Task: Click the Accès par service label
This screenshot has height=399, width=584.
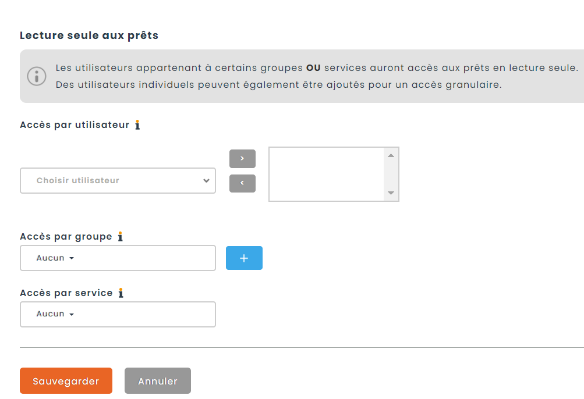Action: coord(66,293)
